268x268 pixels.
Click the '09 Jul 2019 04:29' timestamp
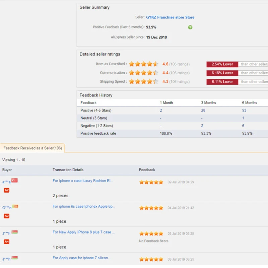(x=181, y=182)
